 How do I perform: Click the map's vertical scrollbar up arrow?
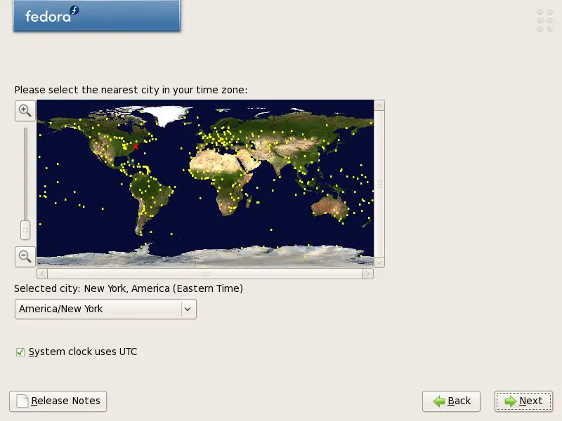click(x=379, y=105)
